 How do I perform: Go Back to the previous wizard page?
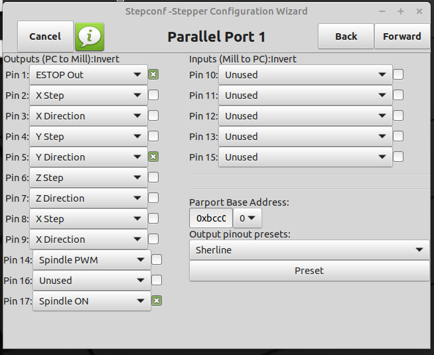click(x=346, y=36)
